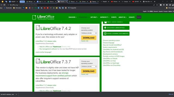Select the Download LibreOffice browser tab
The height and width of the screenshot is (97, 174).
pyautogui.click(x=62, y=2)
